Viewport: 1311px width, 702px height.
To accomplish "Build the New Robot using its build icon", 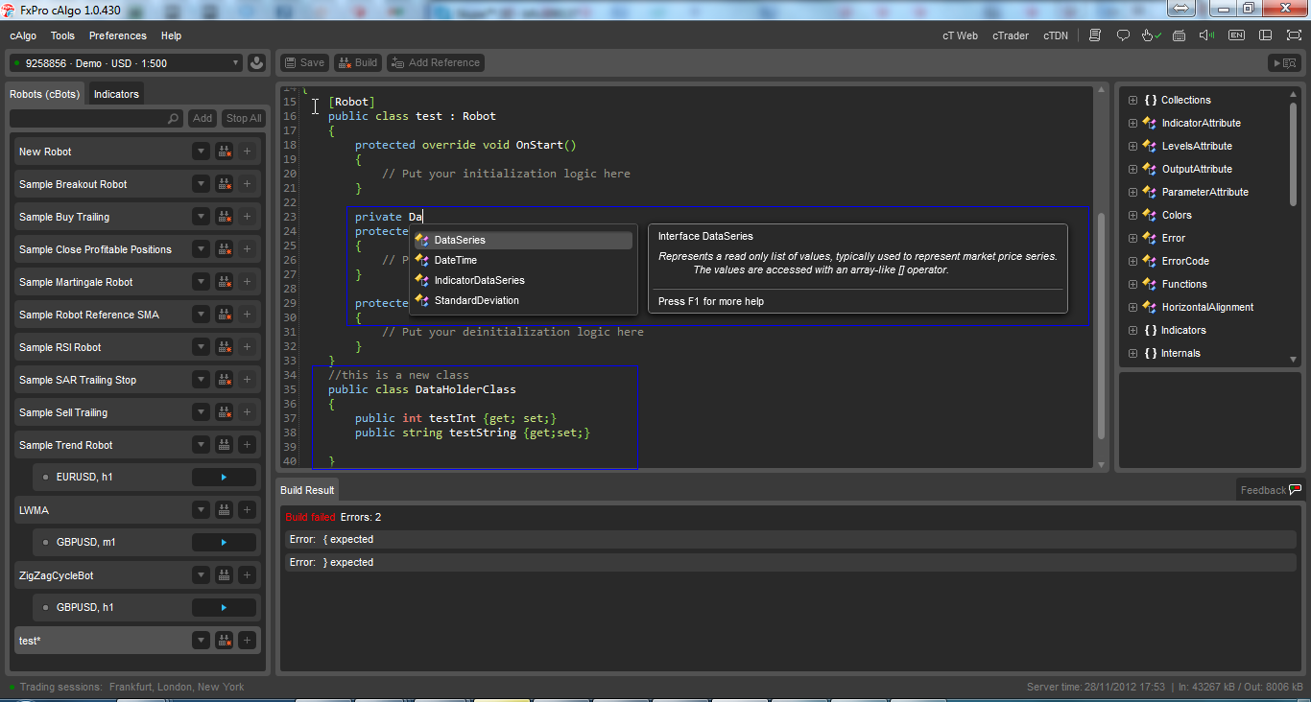I will tap(224, 152).
